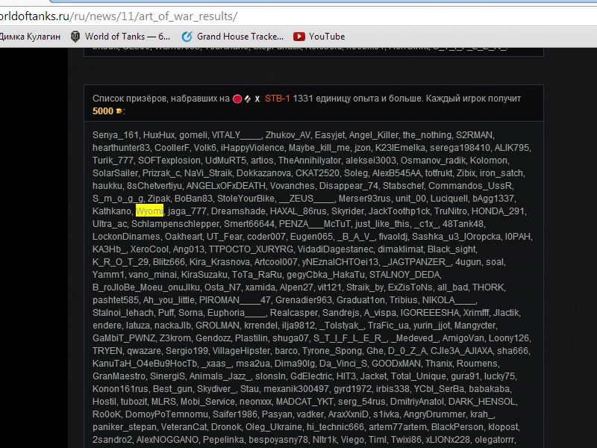
Task: Click the player name Commandos_UssR
Action: tap(471, 186)
